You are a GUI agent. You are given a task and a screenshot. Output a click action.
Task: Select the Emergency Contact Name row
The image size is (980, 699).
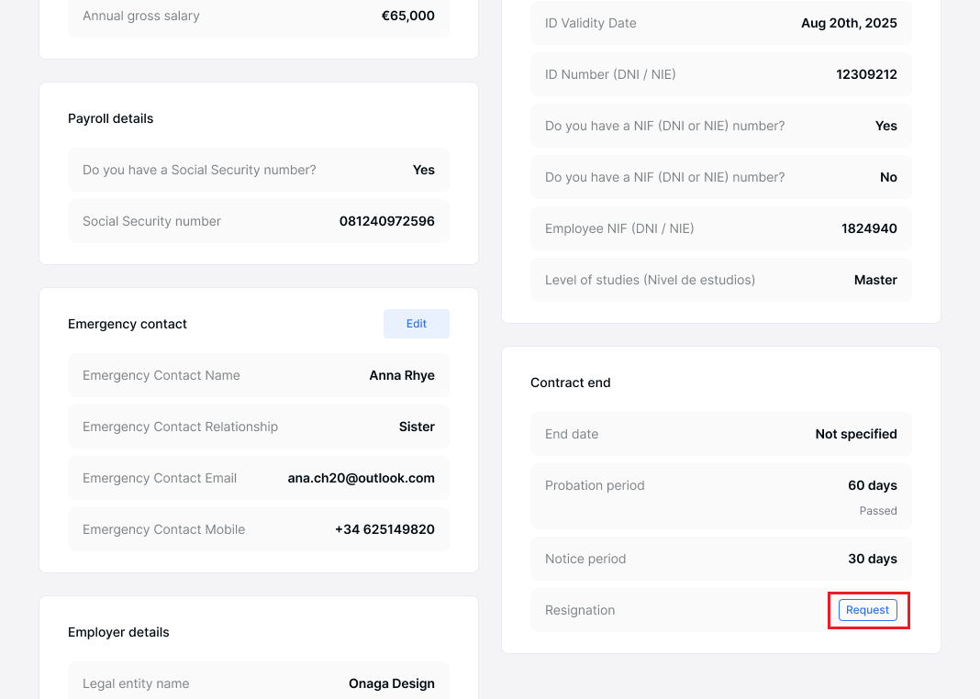258,375
